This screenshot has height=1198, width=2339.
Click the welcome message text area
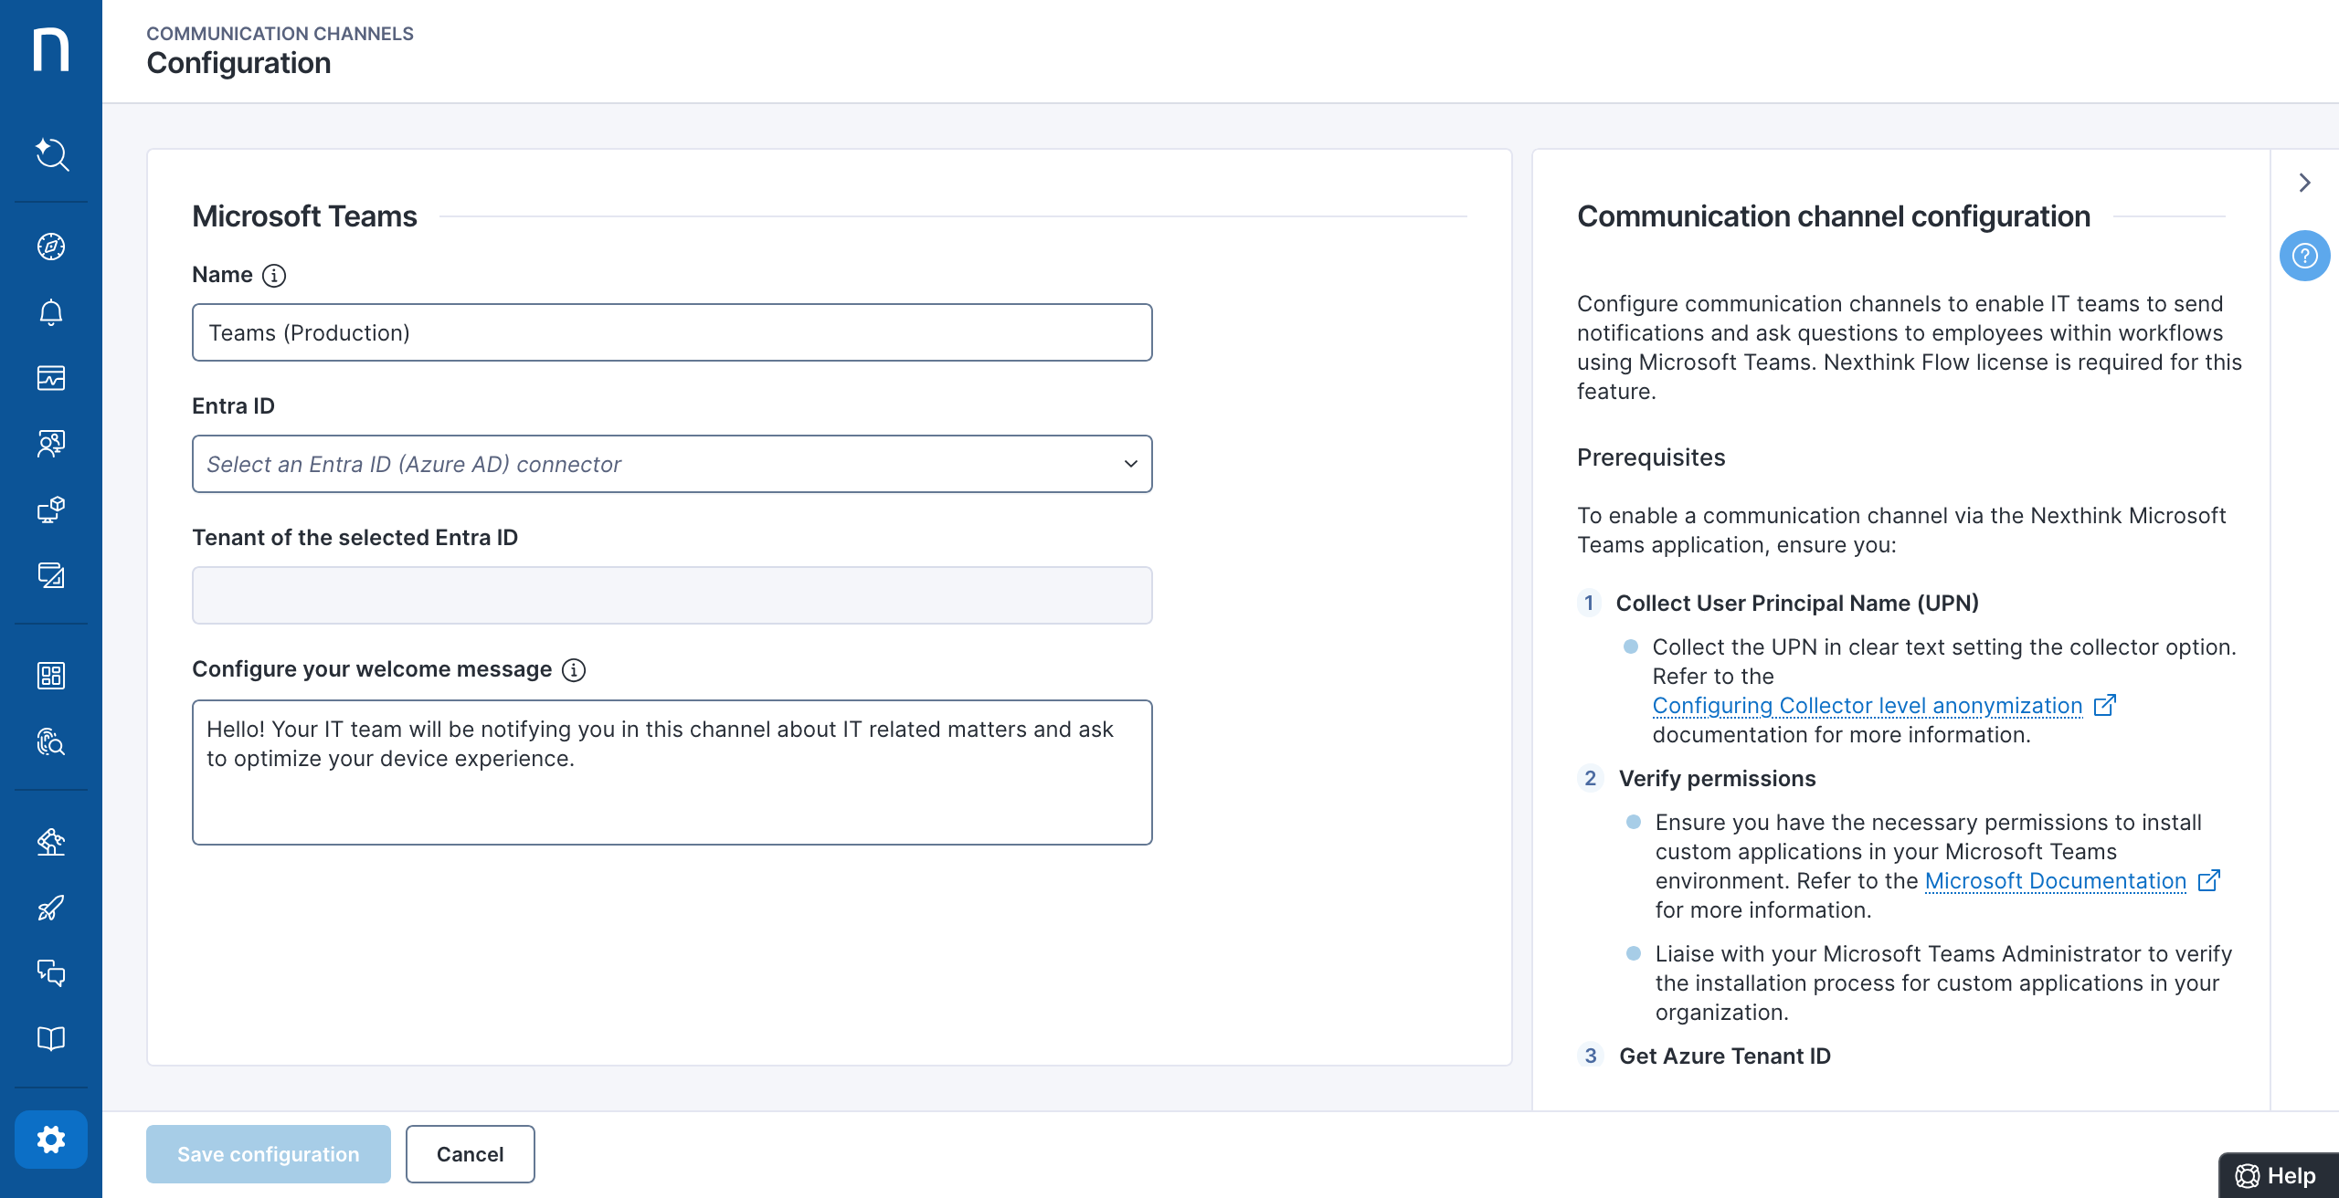click(x=672, y=772)
